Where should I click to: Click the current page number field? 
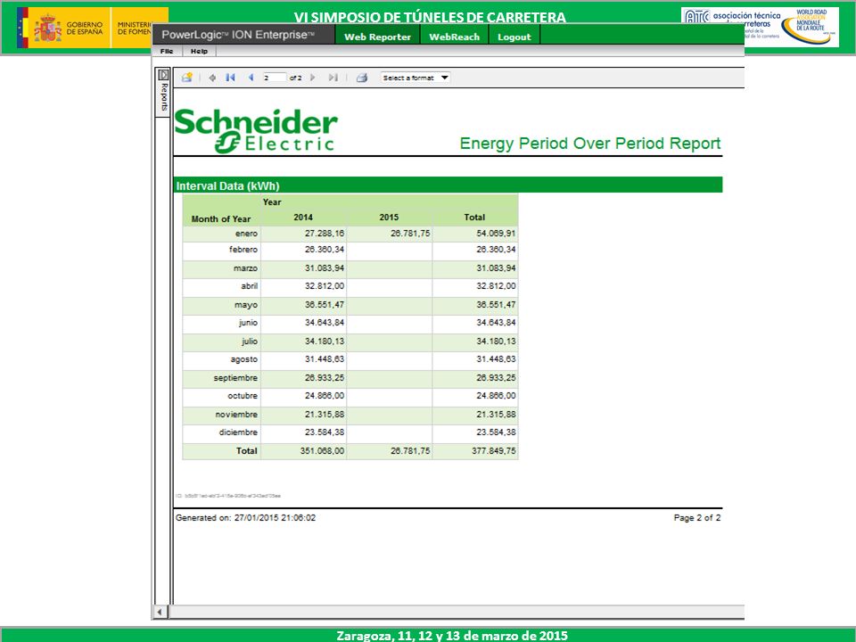click(275, 78)
